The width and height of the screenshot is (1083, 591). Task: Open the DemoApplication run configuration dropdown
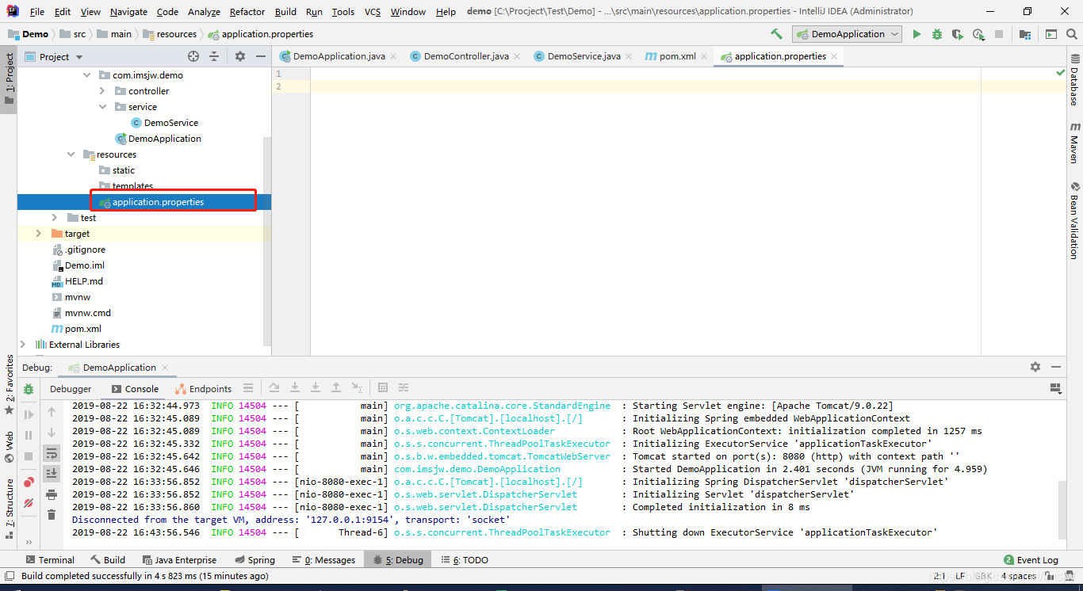848,34
